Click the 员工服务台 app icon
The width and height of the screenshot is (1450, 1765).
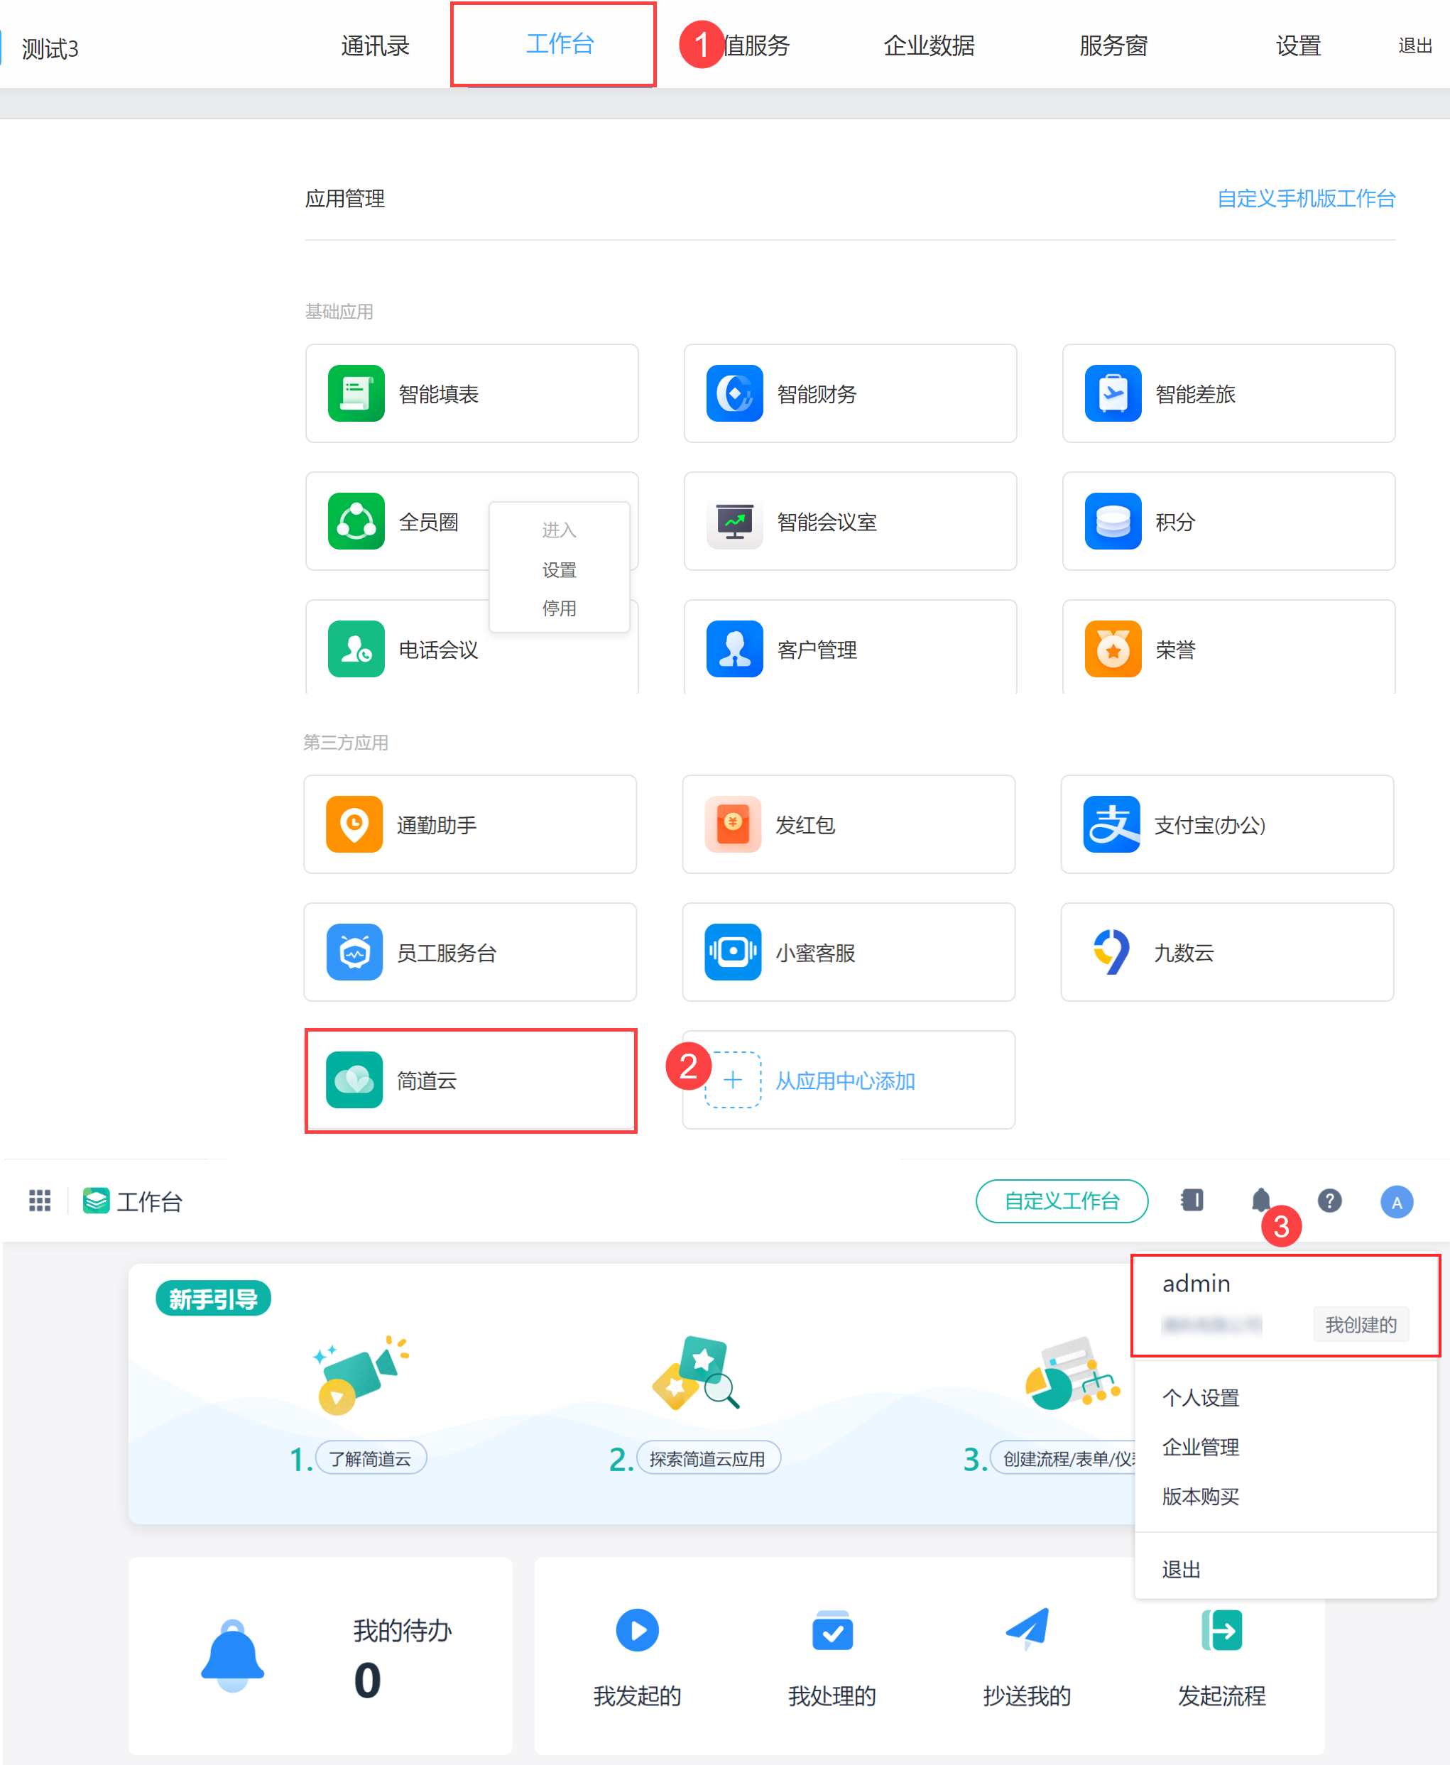tap(354, 952)
